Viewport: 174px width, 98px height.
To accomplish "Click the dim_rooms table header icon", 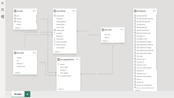I will [x=103, y=30].
